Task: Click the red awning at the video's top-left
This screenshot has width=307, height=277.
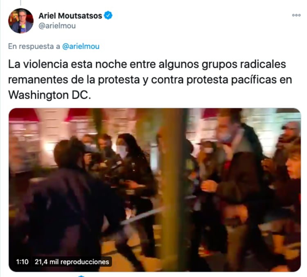Action: pyautogui.click(x=23, y=115)
